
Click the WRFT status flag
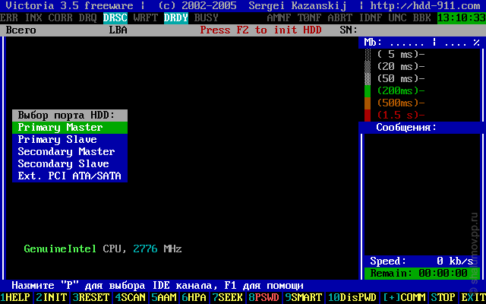point(146,18)
